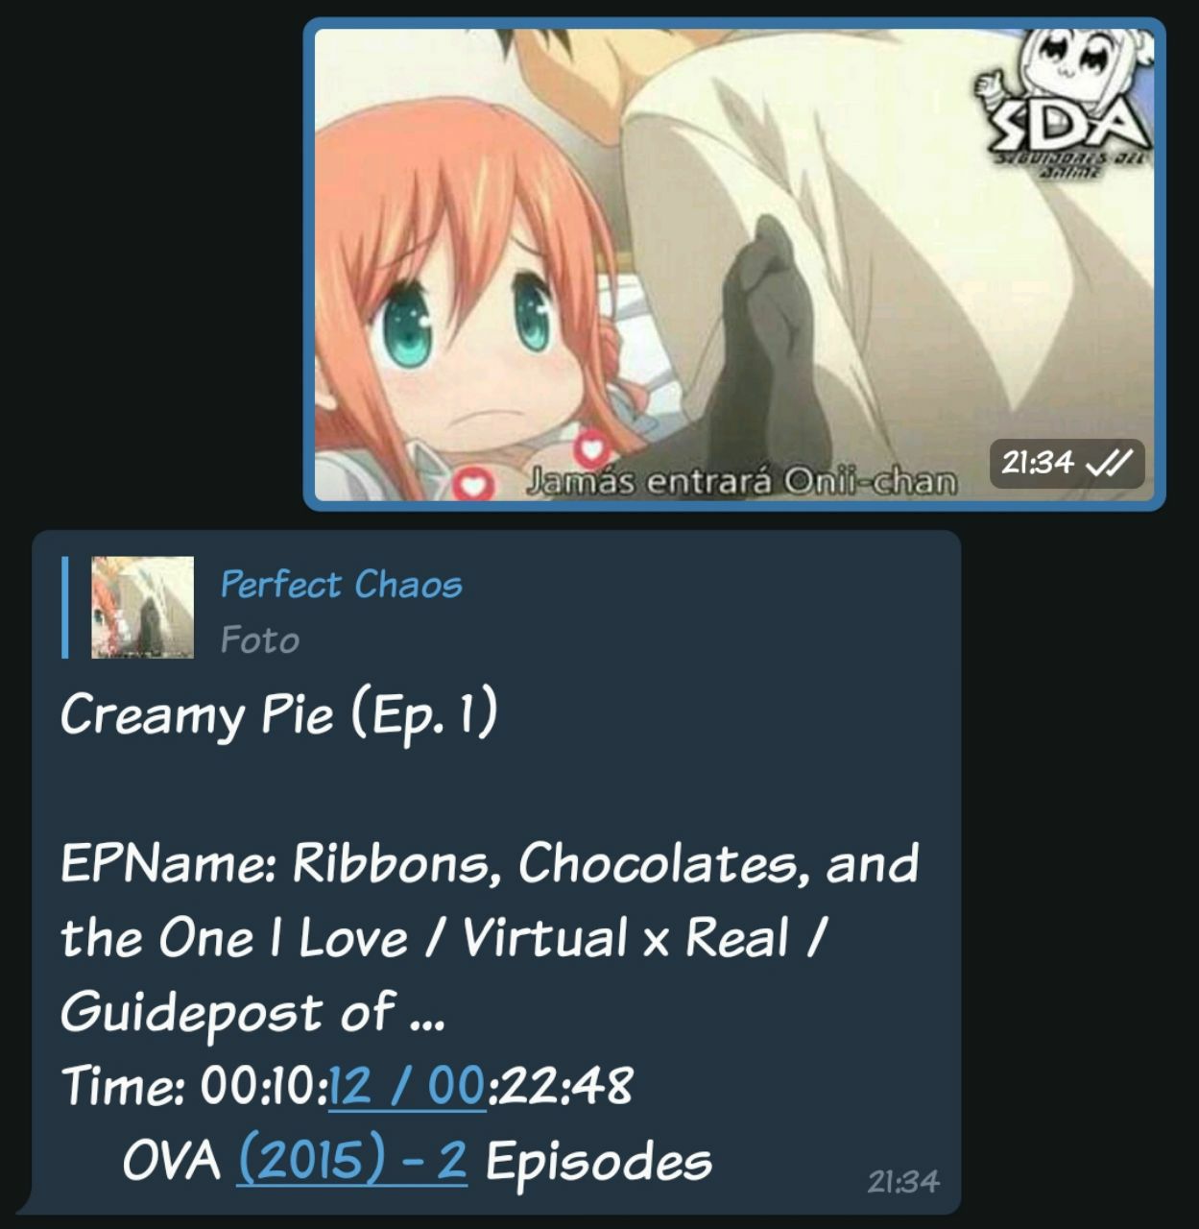1199x1229 pixels.
Task: Click the SDA watermark logo in the photo
Action: [1067, 104]
